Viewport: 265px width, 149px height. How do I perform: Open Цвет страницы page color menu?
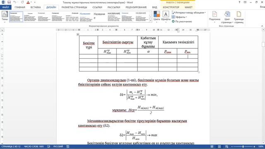(227, 17)
